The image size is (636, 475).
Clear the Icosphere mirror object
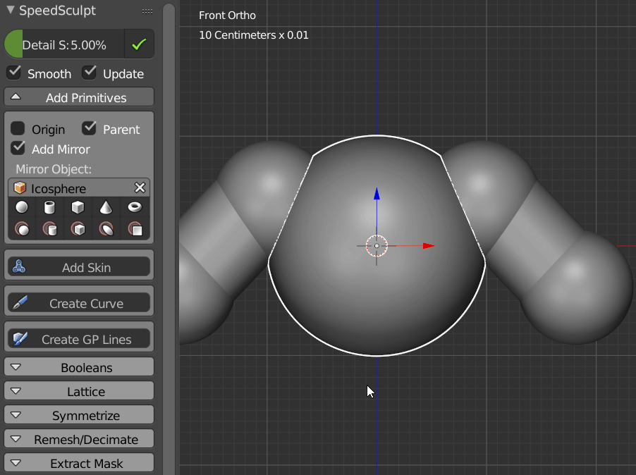click(140, 187)
